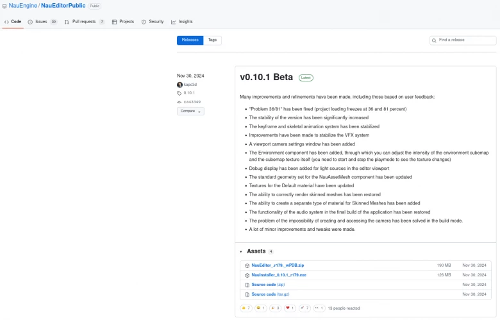
Task: Click the Issues count badge 30
Action: point(54,22)
